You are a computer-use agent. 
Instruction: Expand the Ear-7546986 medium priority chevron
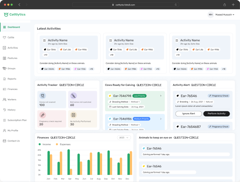[x=160, y=119]
